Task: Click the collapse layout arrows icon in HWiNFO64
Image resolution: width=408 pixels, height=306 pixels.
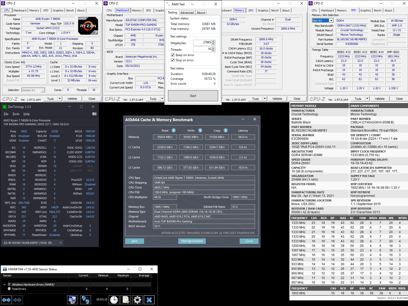Action: click(x=17, y=300)
